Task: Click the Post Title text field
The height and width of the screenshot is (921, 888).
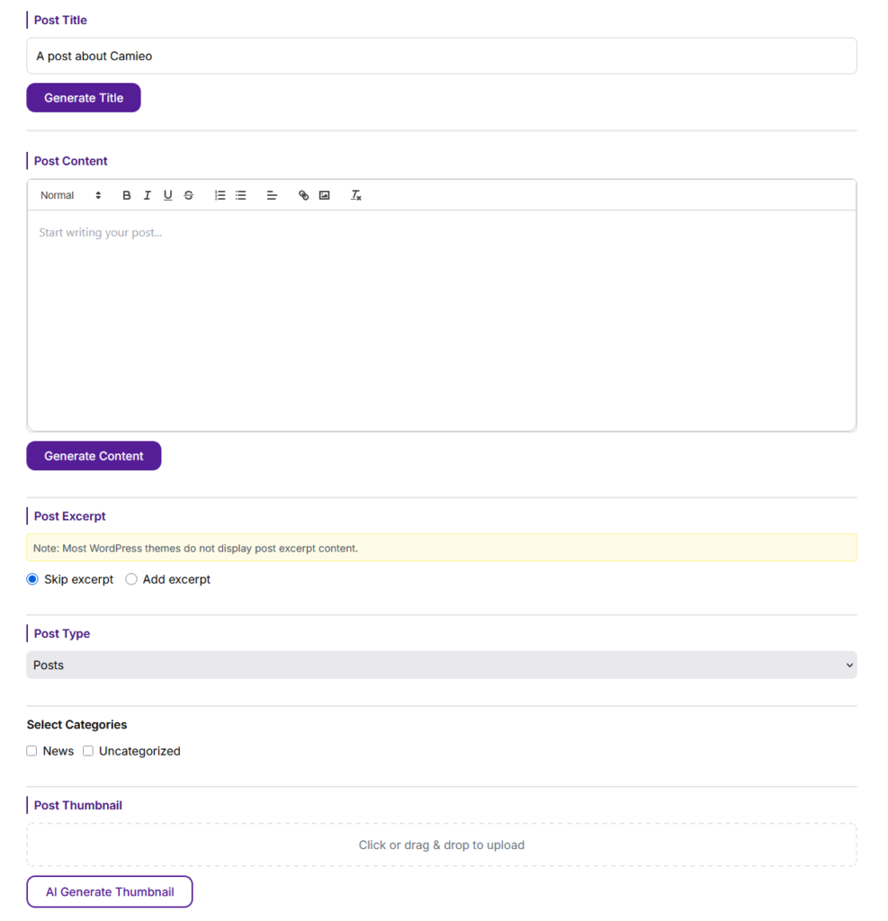Action: [x=441, y=56]
